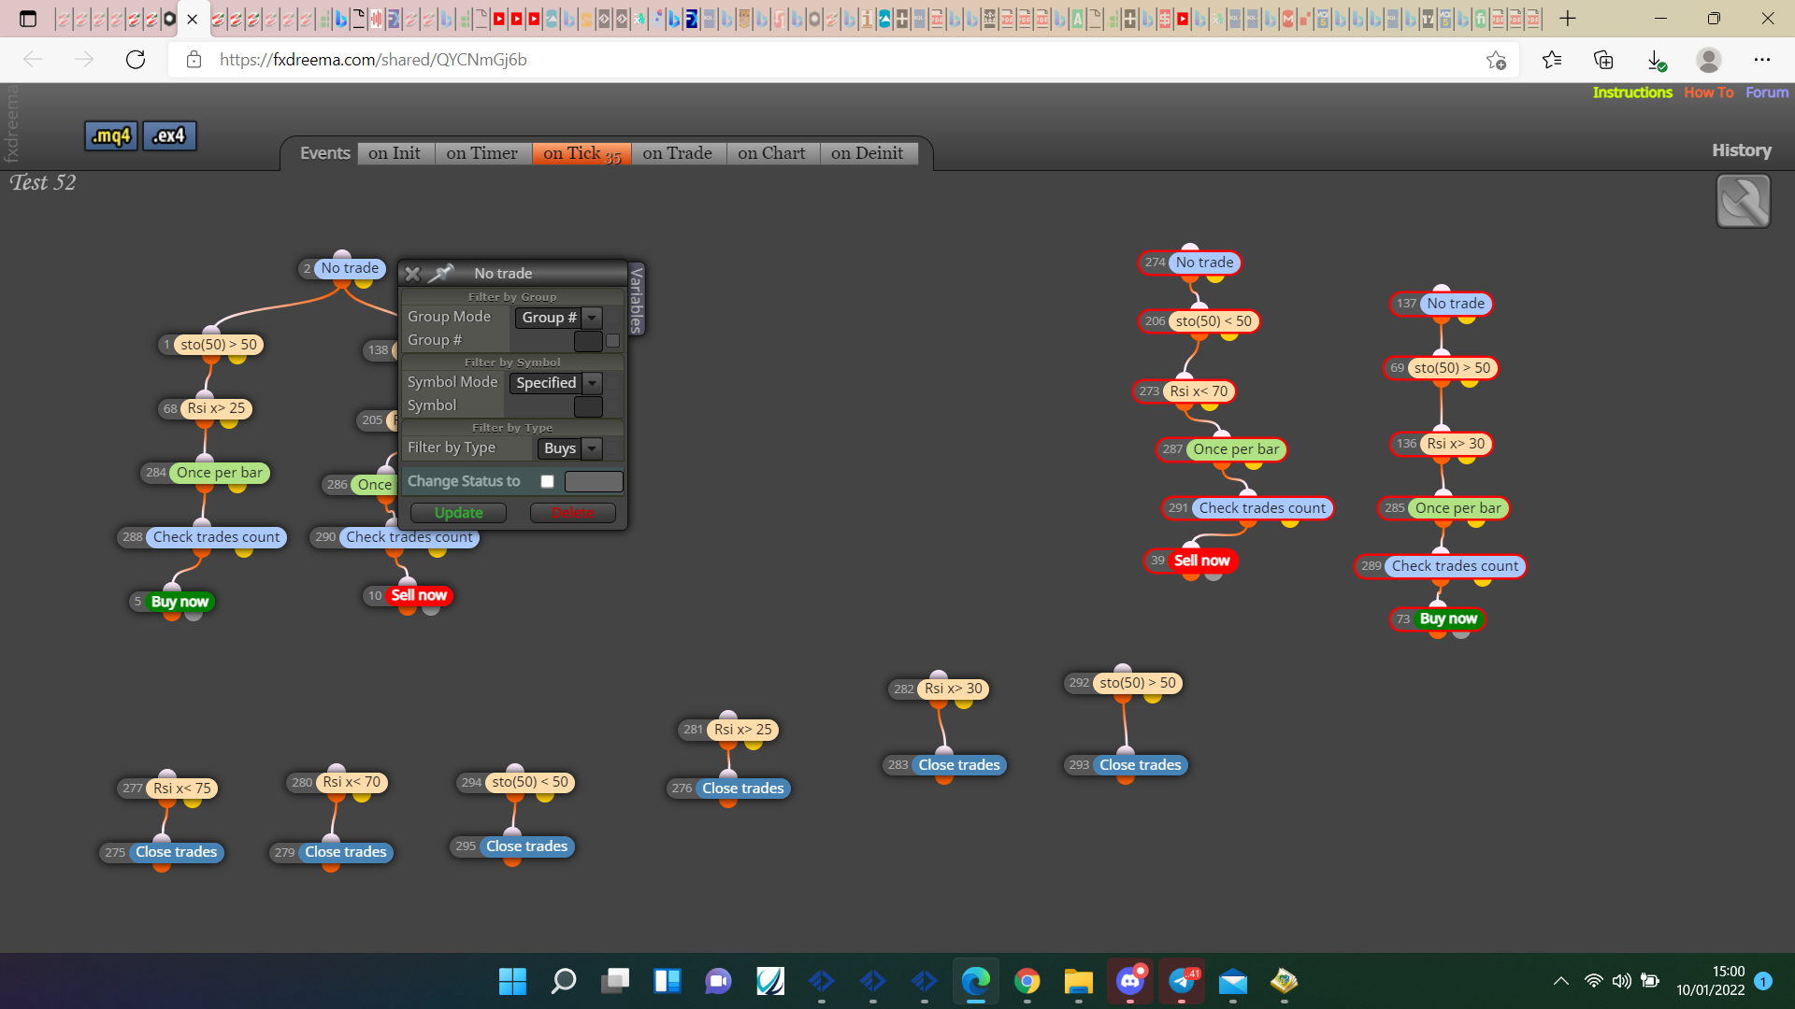Close the No trade properties dialog
1795x1009 pixels.
(412, 274)
